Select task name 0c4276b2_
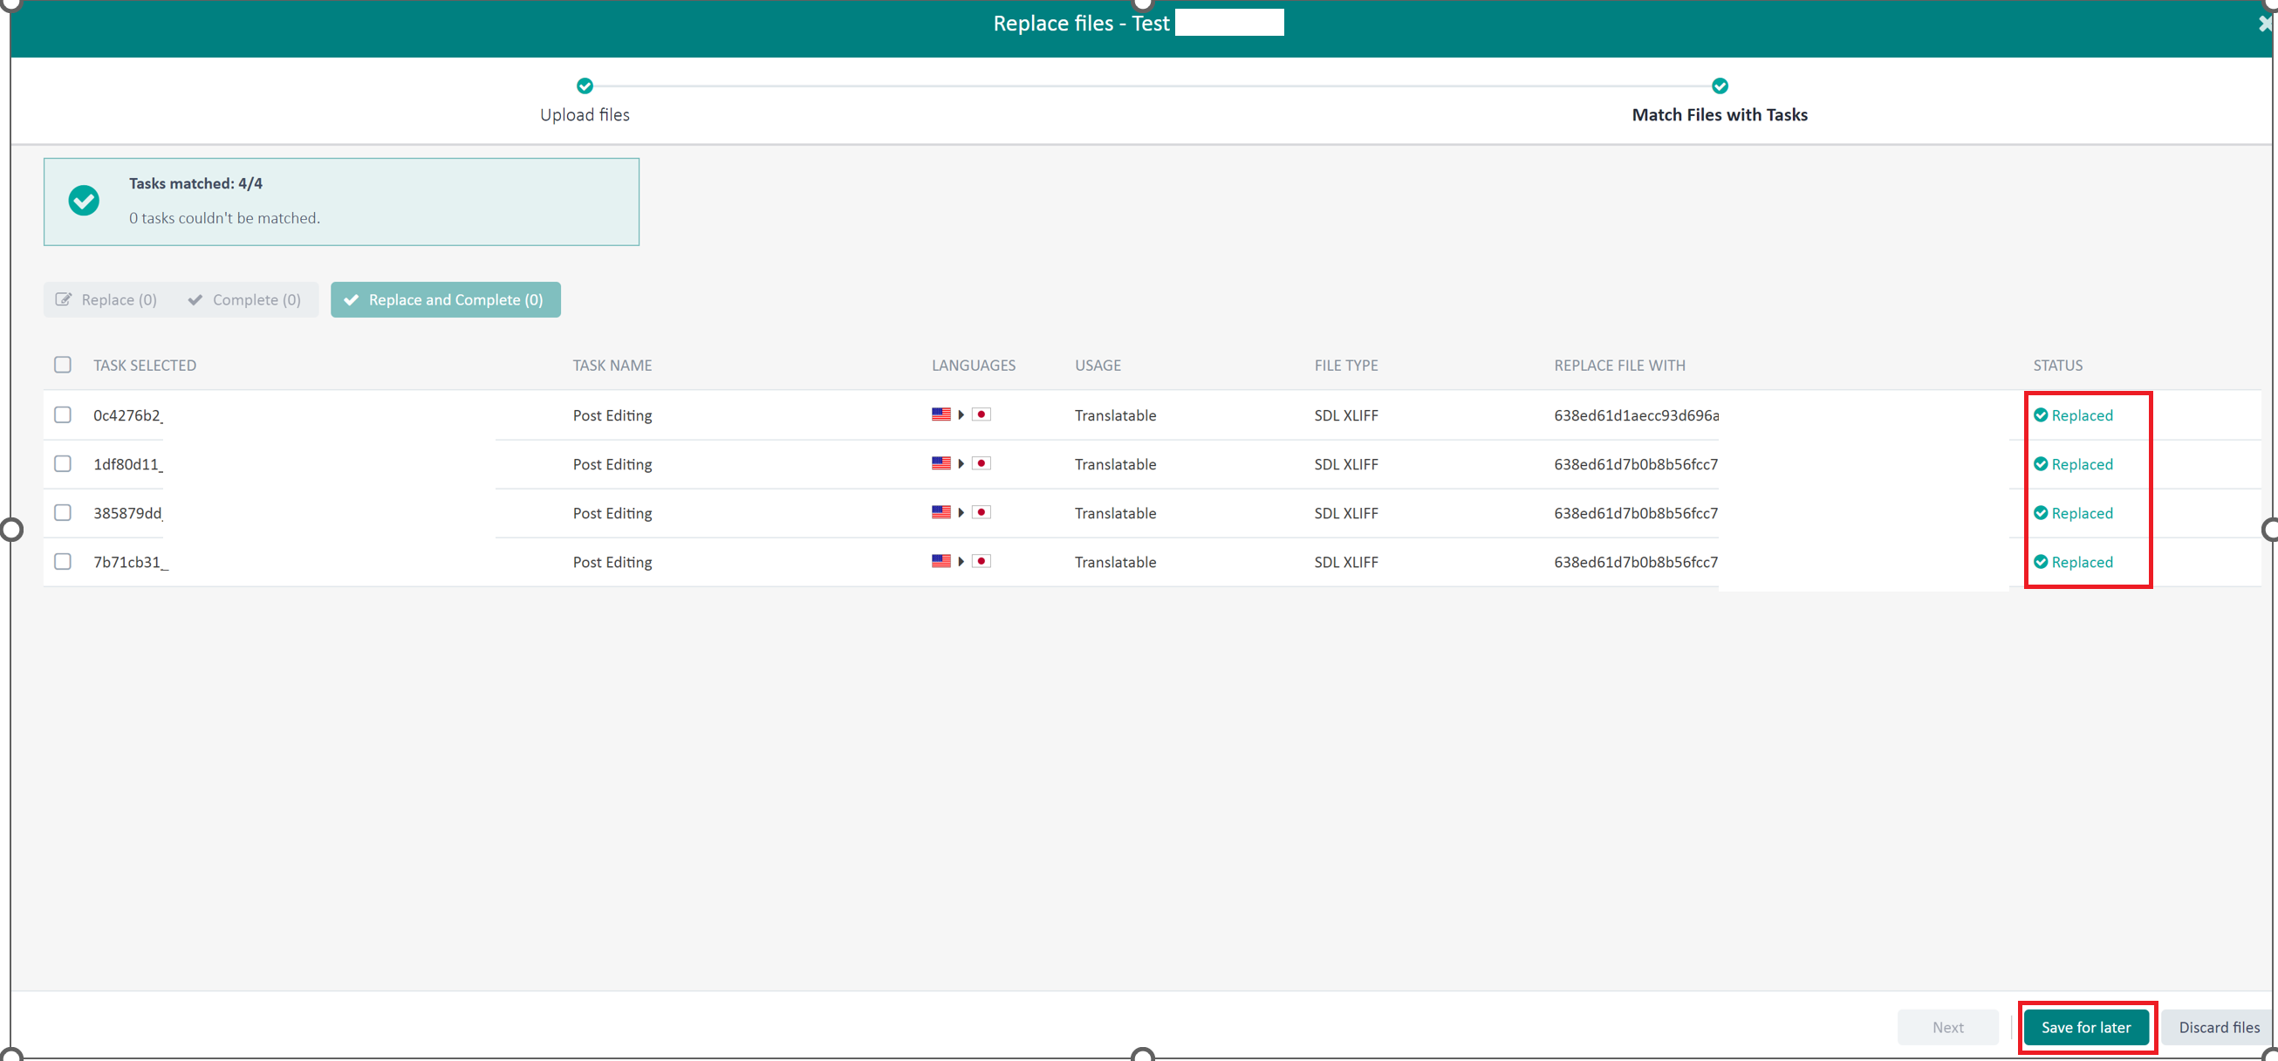Image resolution: width=2278 pixels, height=1061 pixels. (x=128, y=415)
